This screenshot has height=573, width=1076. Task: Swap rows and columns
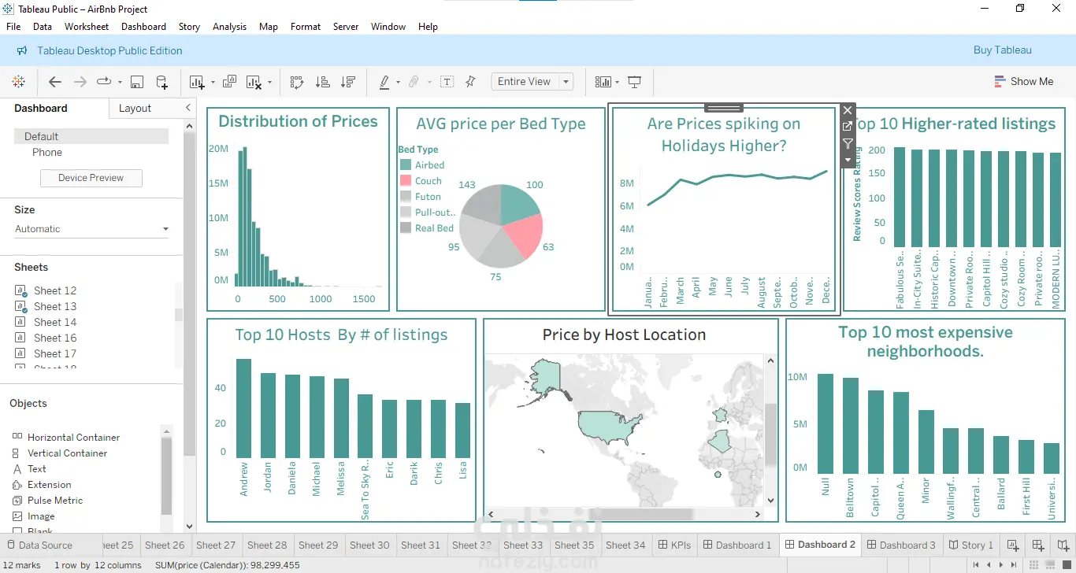tap(297, 82)
